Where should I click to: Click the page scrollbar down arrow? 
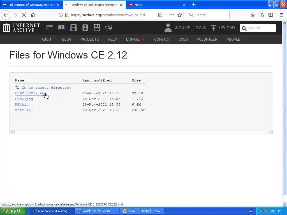point(285,204)
